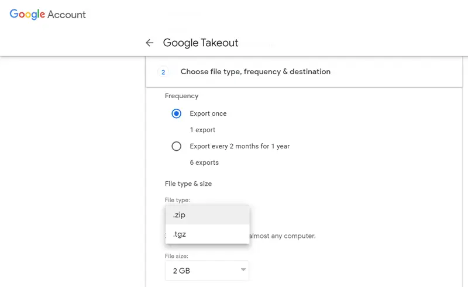Select Export every 2 months radio button

point(176,146)
